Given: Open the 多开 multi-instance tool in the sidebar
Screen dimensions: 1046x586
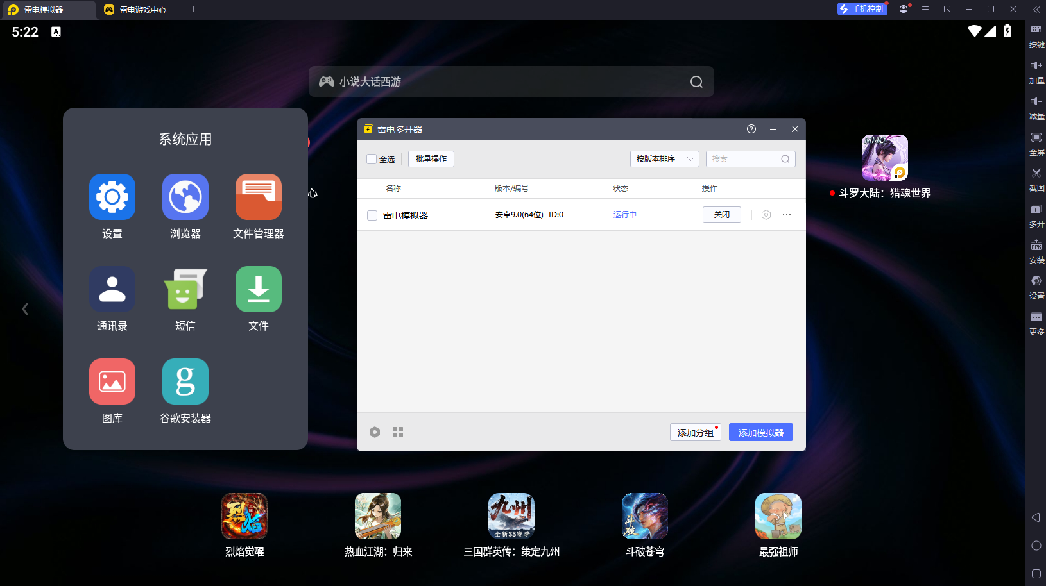Looking at the screenshot, I should 1036,216.
